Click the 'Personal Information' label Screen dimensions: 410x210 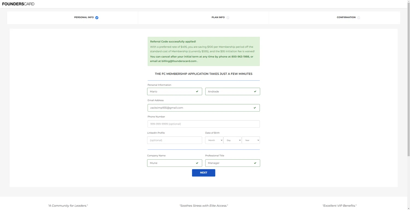click(159, 85)
